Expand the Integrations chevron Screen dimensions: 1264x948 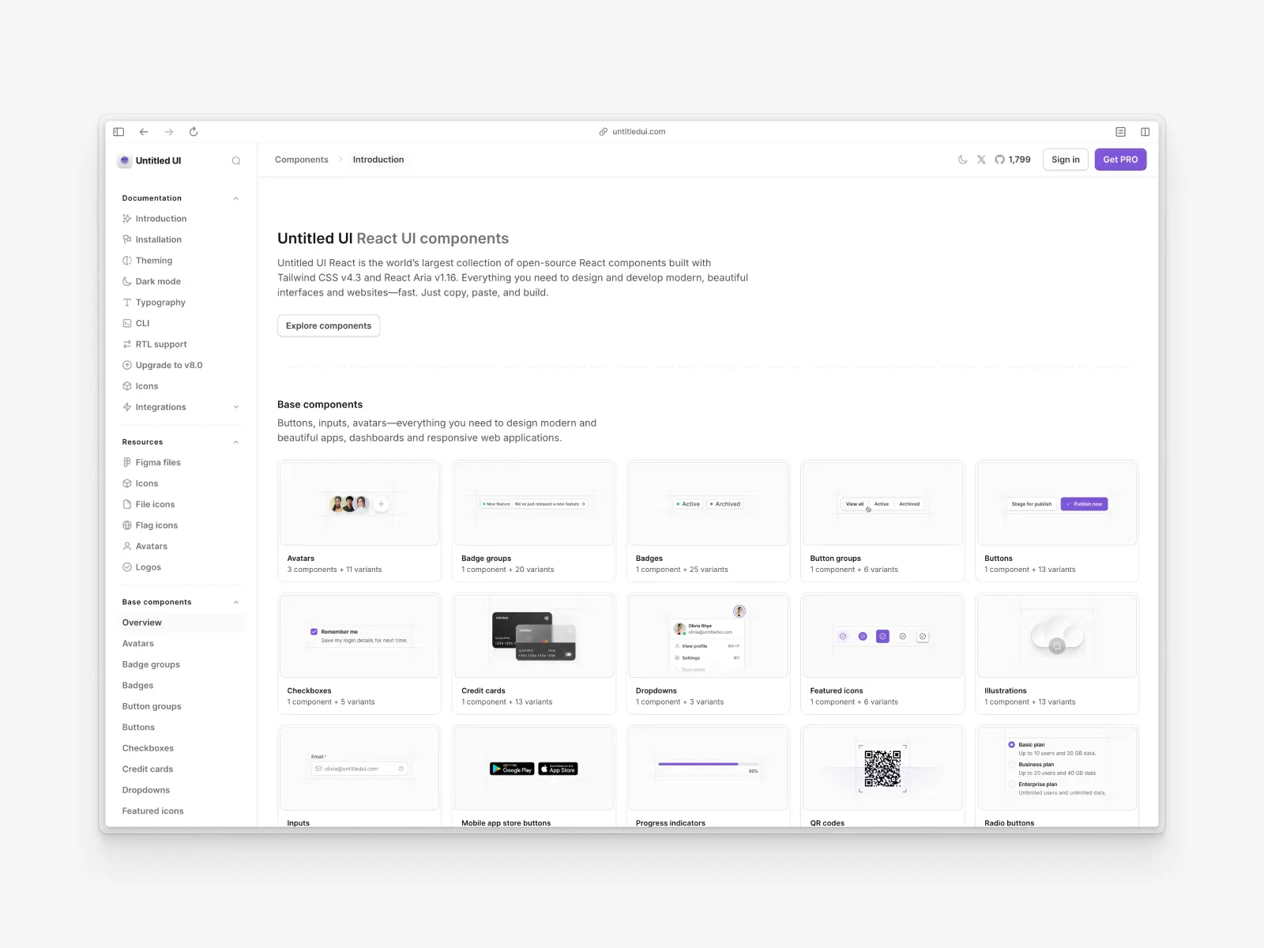tap(236, 407)
